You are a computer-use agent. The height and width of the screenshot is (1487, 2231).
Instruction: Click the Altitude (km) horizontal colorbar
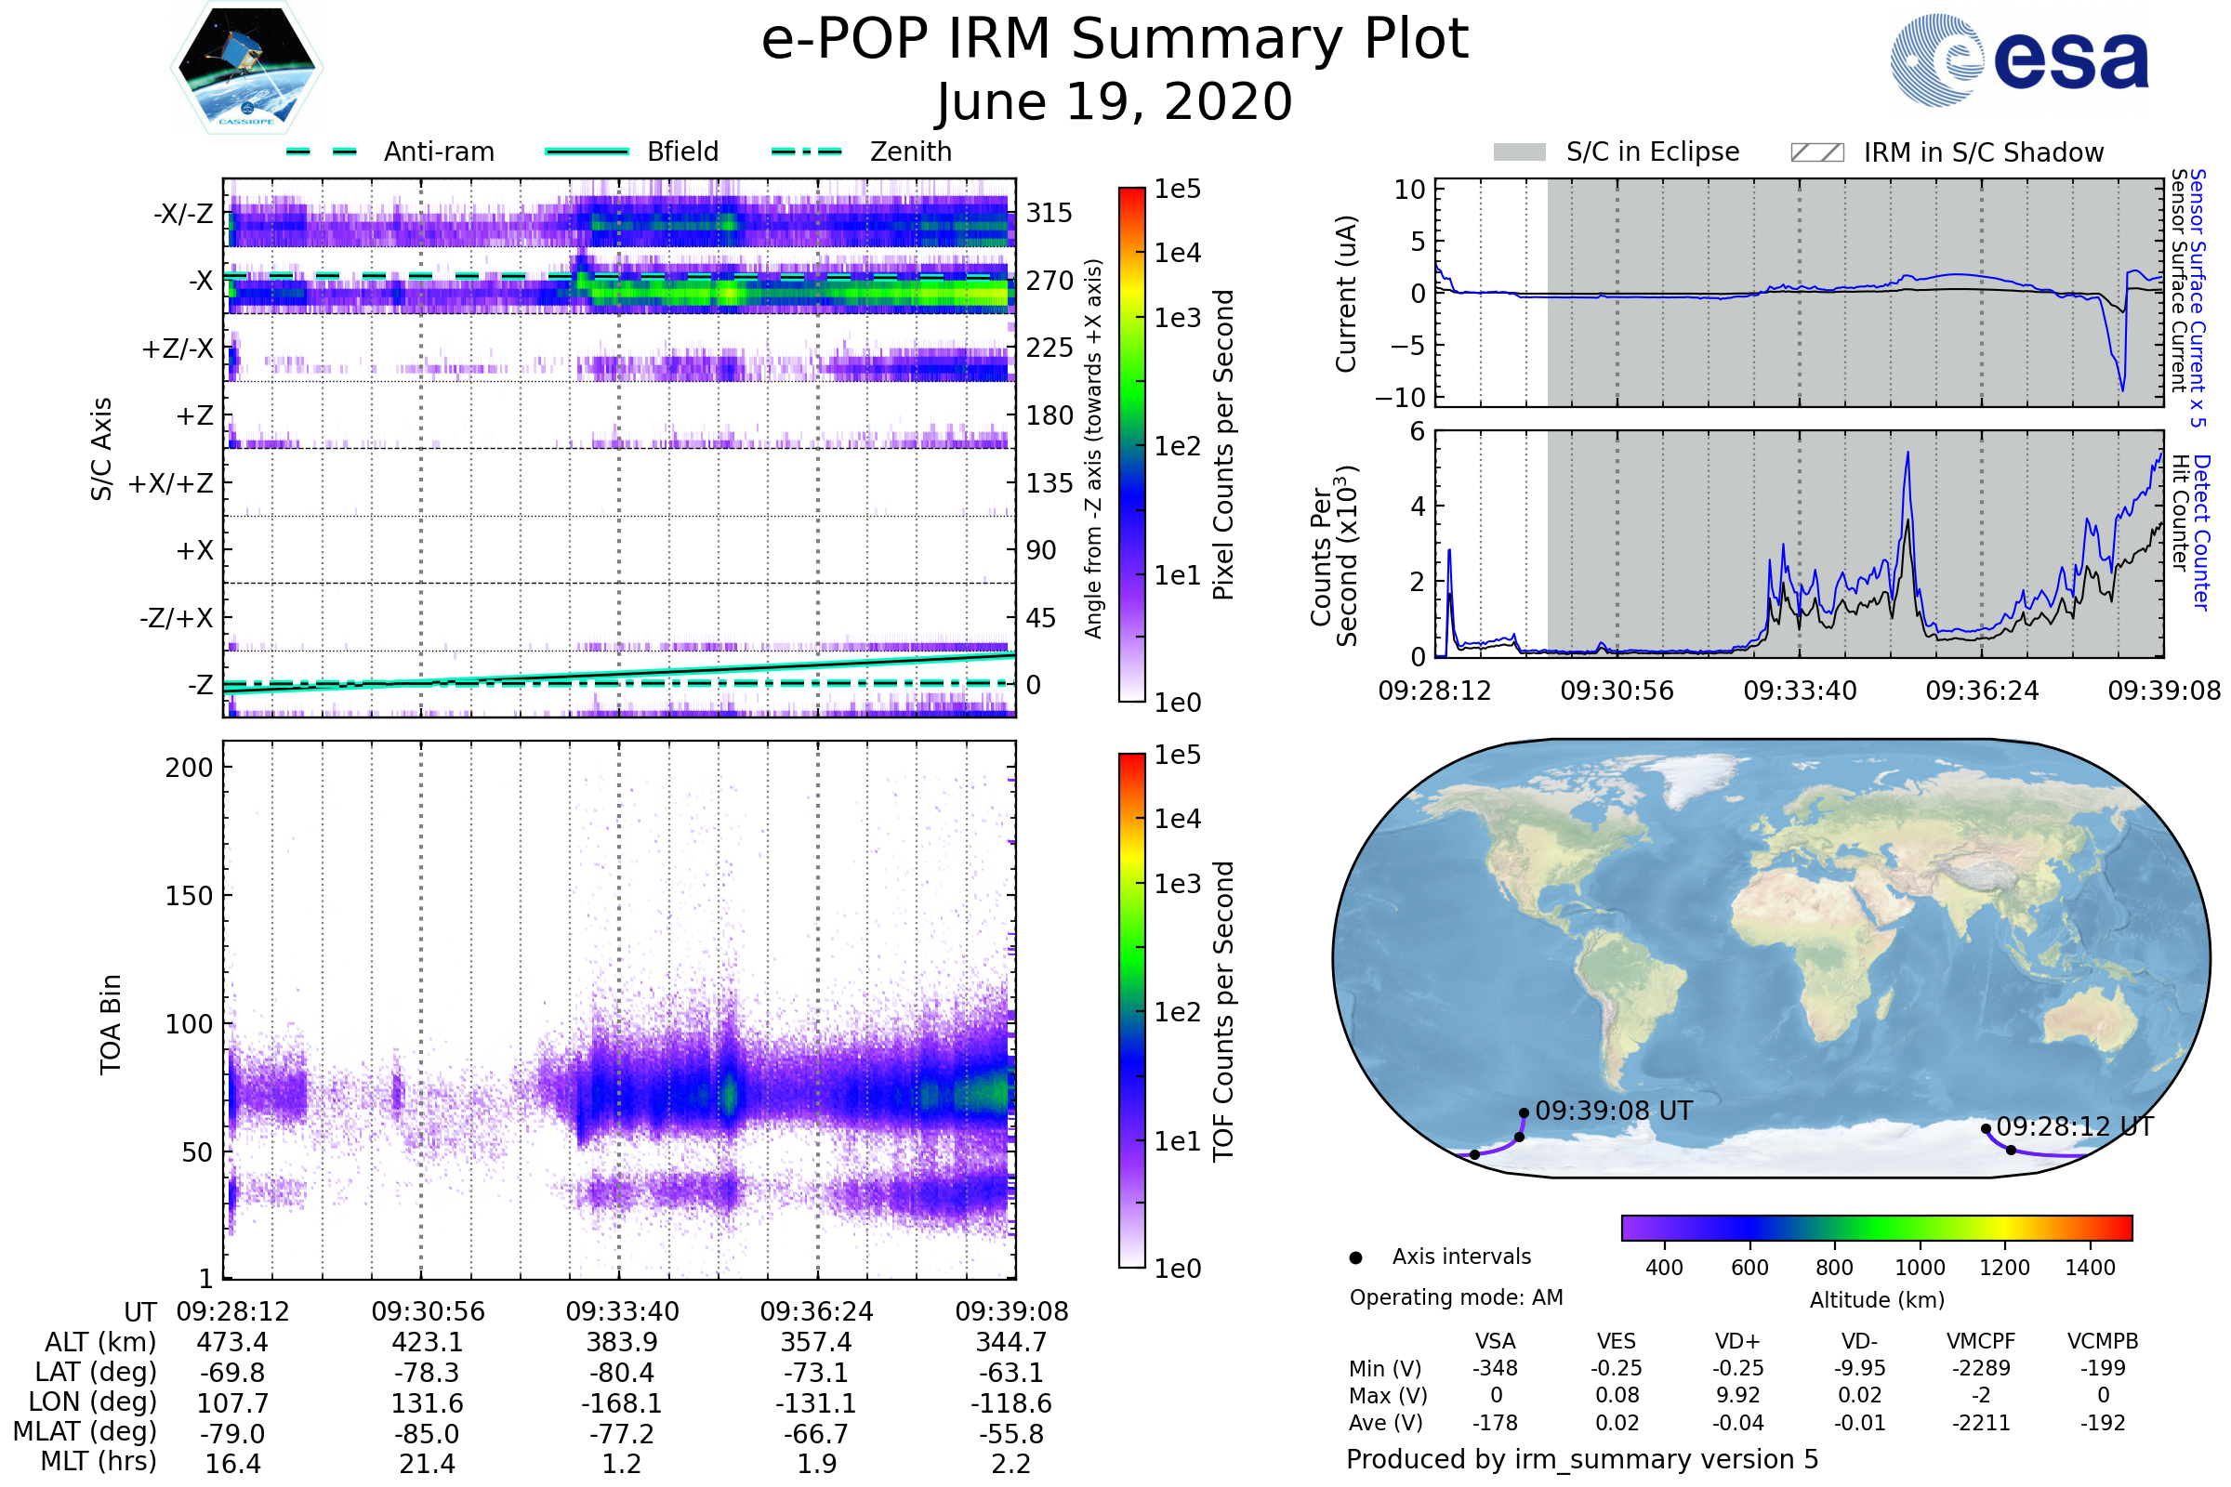tap(1876, 1227)
